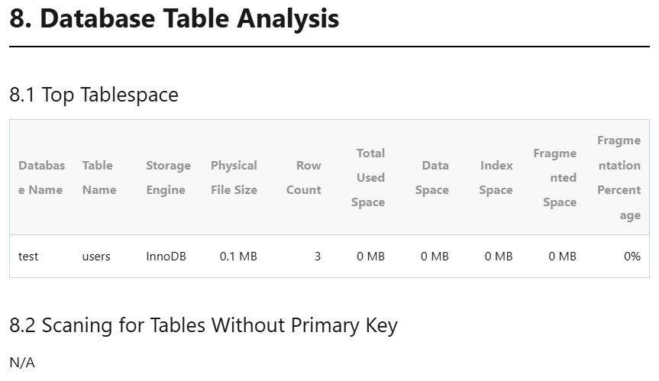Click the "InnoDB" storage engine cell
659x381 pixels.
tap(166, 257)
